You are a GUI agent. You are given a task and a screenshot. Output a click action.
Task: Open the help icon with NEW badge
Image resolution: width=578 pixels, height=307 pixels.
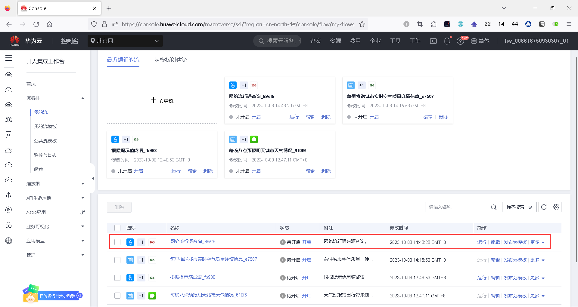(x=460, y=41)
